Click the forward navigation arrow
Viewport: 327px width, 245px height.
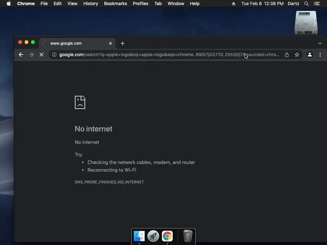point(31,55)
